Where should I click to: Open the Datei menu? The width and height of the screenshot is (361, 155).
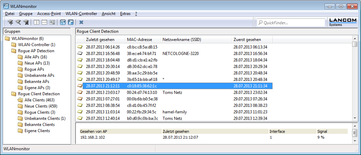[10, 14]
